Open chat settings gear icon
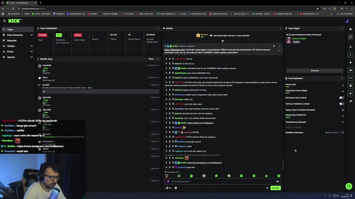Screen dimensions: 355x199 pos(267,188)
